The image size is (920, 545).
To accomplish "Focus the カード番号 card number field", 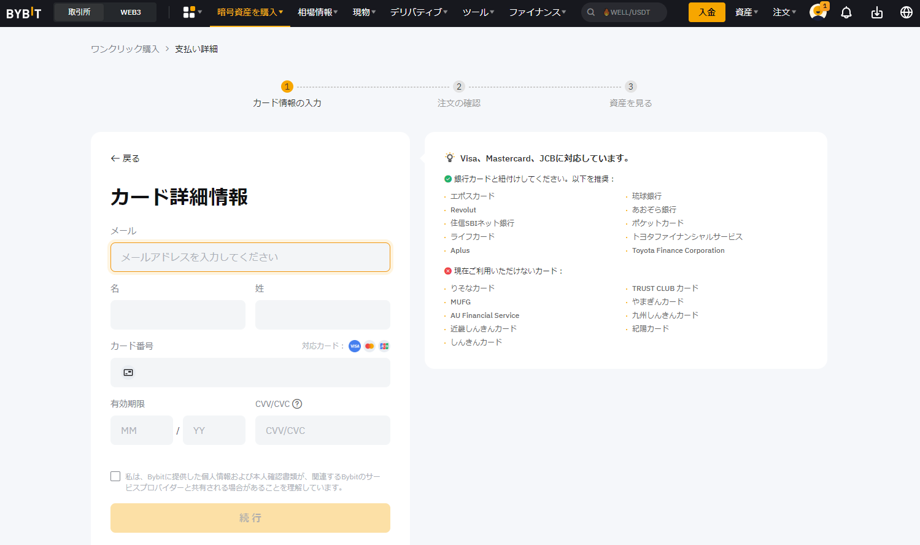I will click(250, 373).
